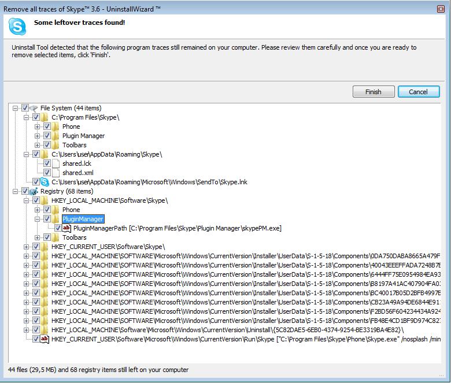The width and height of the screenshot is (451, 383).
Task: Select the Components\F2BD56F604234434A92 registry row
Action: (246, 311)
